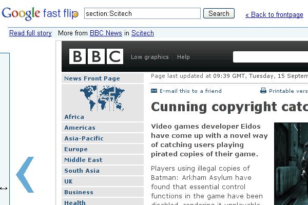
Task: Select South Asia in the news menu
Action: (103, 171)
